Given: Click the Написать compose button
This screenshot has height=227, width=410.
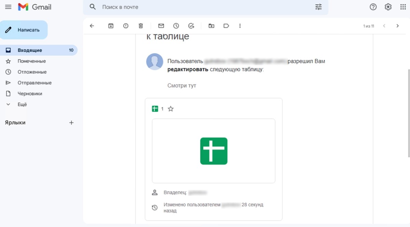Looking at the screenshot, I should pos(24,30).
